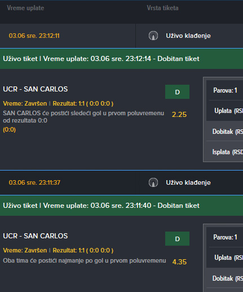Sort by Vreme uplate column header
The width and height of the screenshot is (243, 292).
pyautogui.click(x=25, y=8)
